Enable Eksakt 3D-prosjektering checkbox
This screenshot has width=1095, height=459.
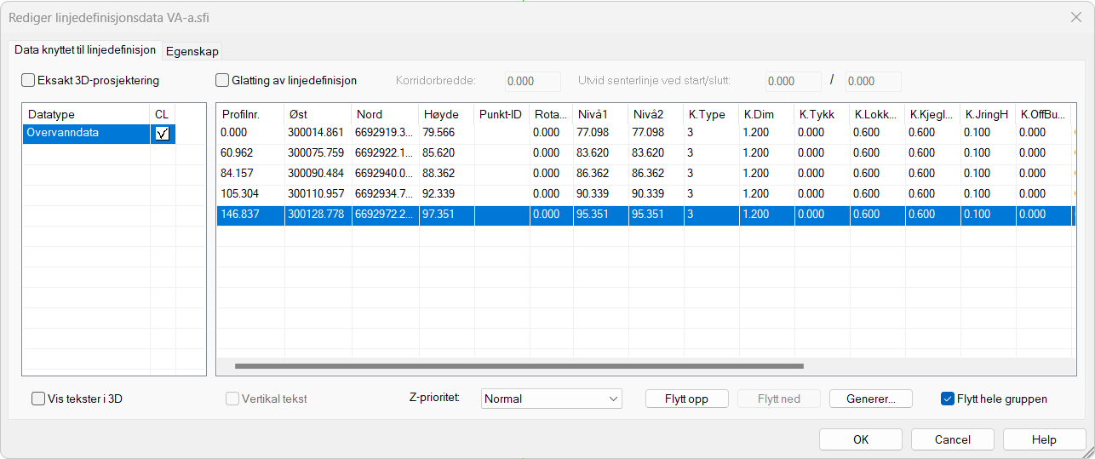click(x=28, y=81)
